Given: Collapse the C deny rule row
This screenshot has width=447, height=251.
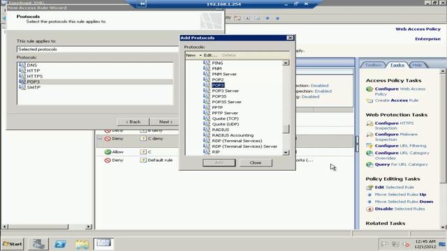Looking at the screenshot, I should pos(100,139).
